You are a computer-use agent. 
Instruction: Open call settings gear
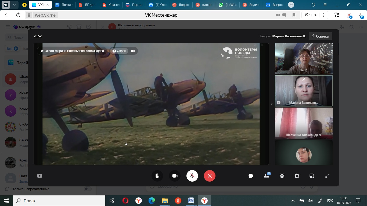pos(297,176)
